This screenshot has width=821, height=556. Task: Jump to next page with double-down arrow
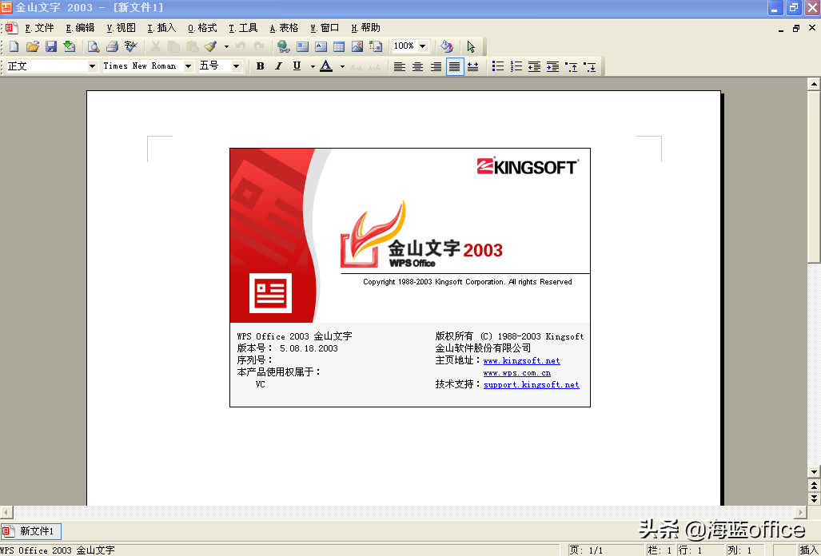pos(814,498)
